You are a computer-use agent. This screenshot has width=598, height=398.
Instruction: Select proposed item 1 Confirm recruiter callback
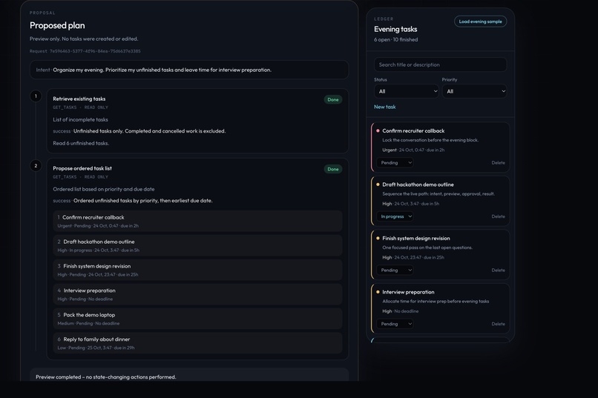click(x=197, y=221)
